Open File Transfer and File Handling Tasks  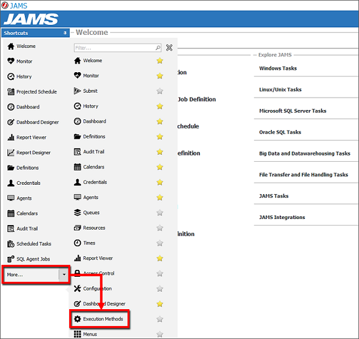pyautogui.click(x=304, y=175)
